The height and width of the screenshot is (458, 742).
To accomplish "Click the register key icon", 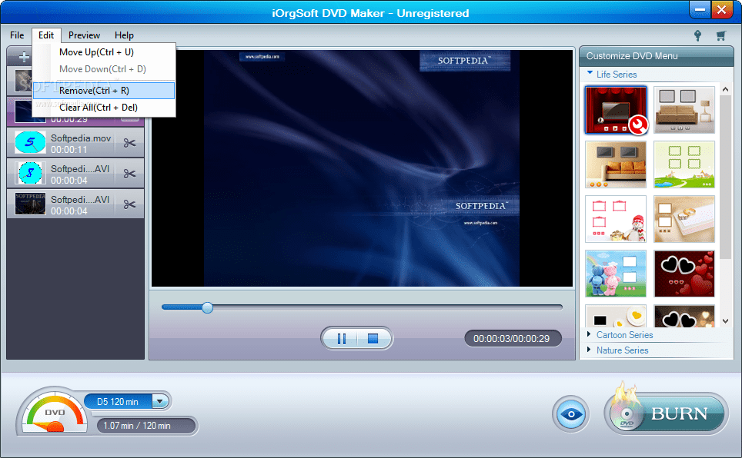I will pos(697,35).
